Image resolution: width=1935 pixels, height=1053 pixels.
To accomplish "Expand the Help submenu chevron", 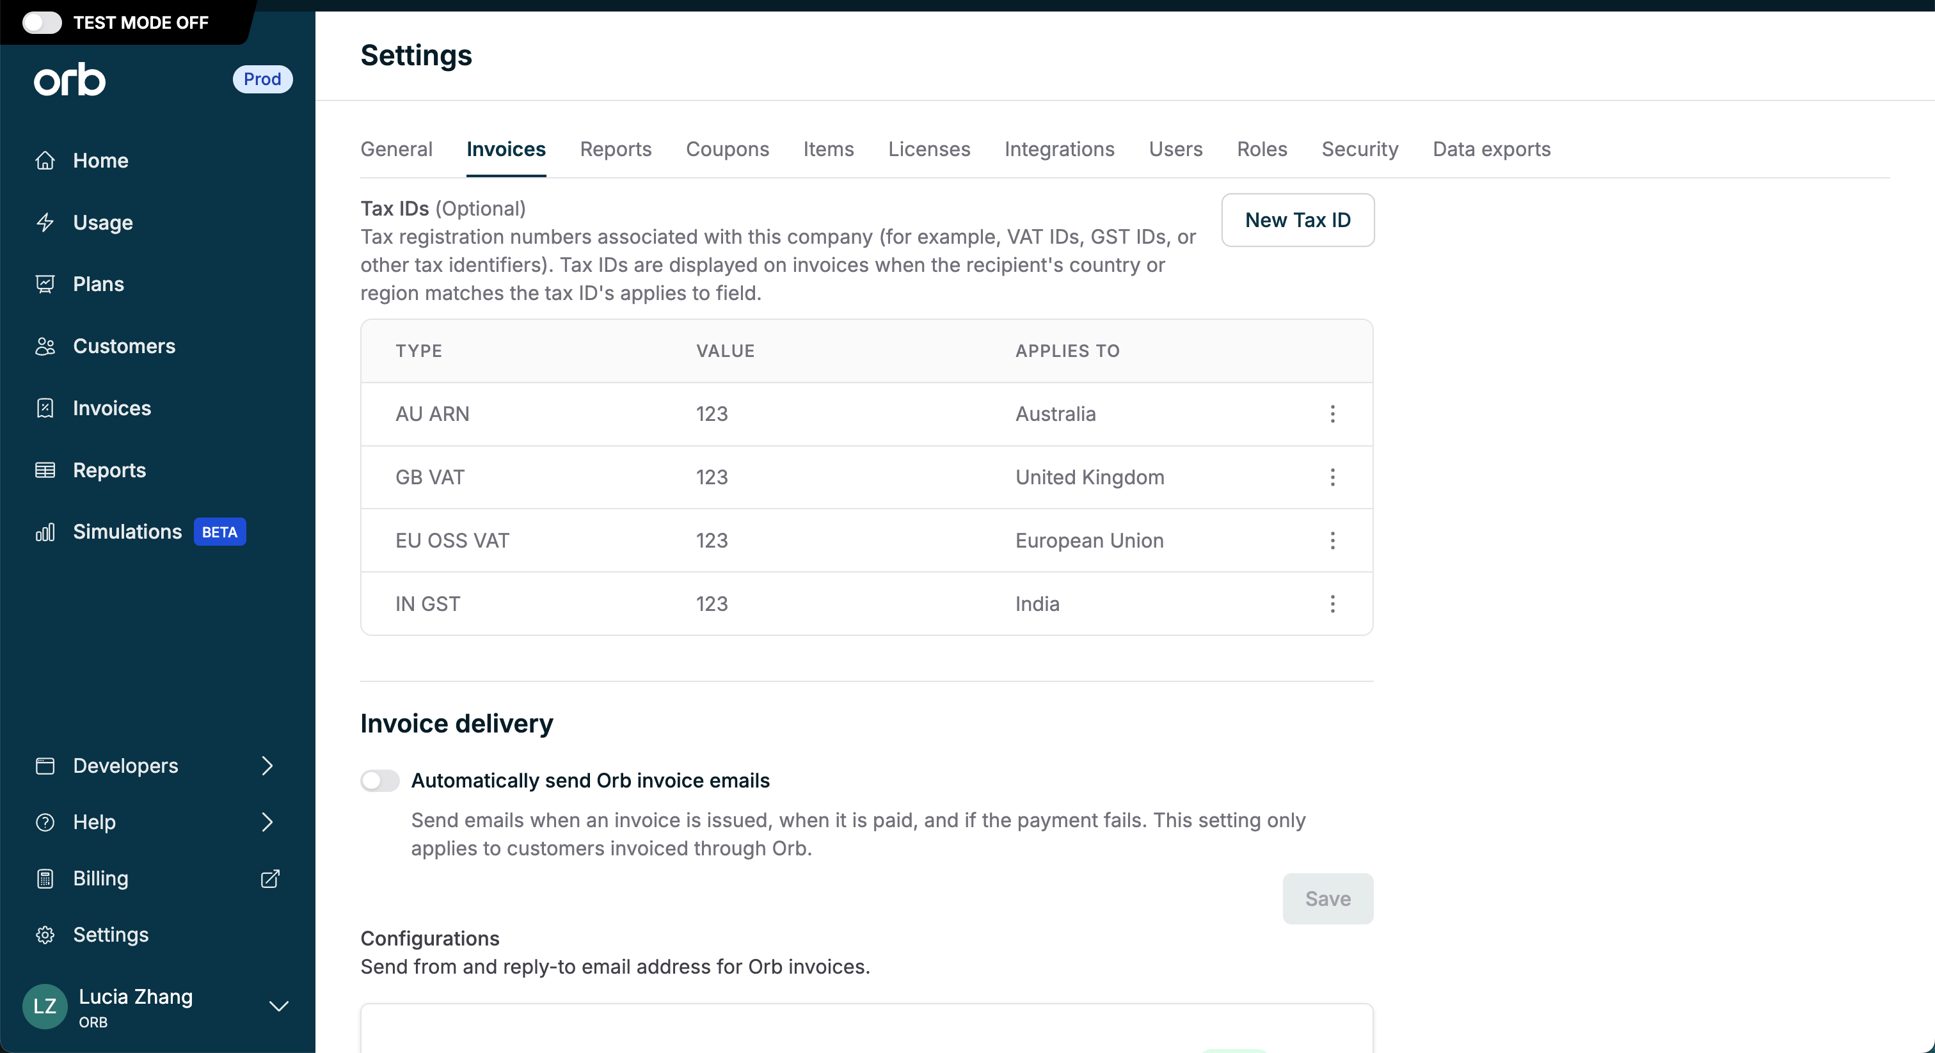I will coord(267,821).
